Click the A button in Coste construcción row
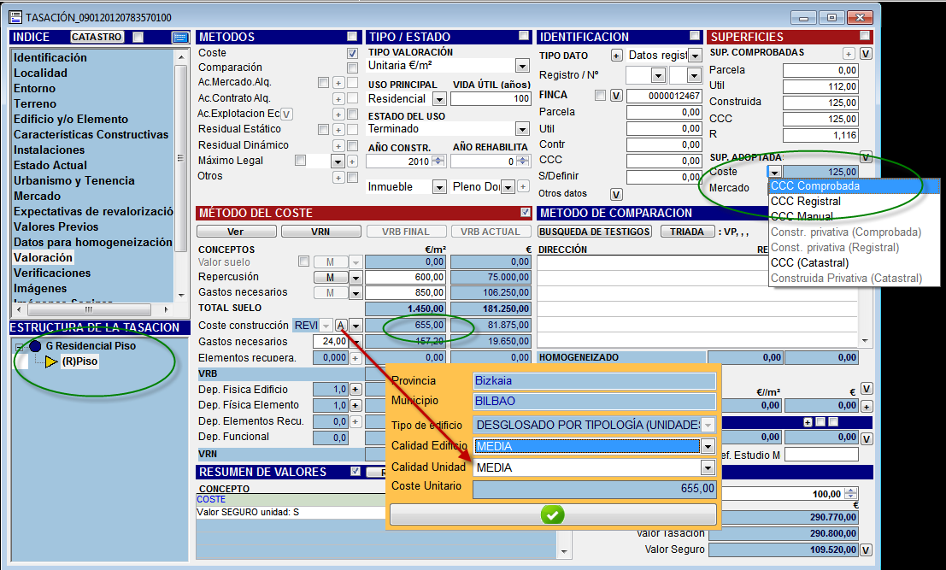Viewport: 946px width, 570px height. coord(341,326)
